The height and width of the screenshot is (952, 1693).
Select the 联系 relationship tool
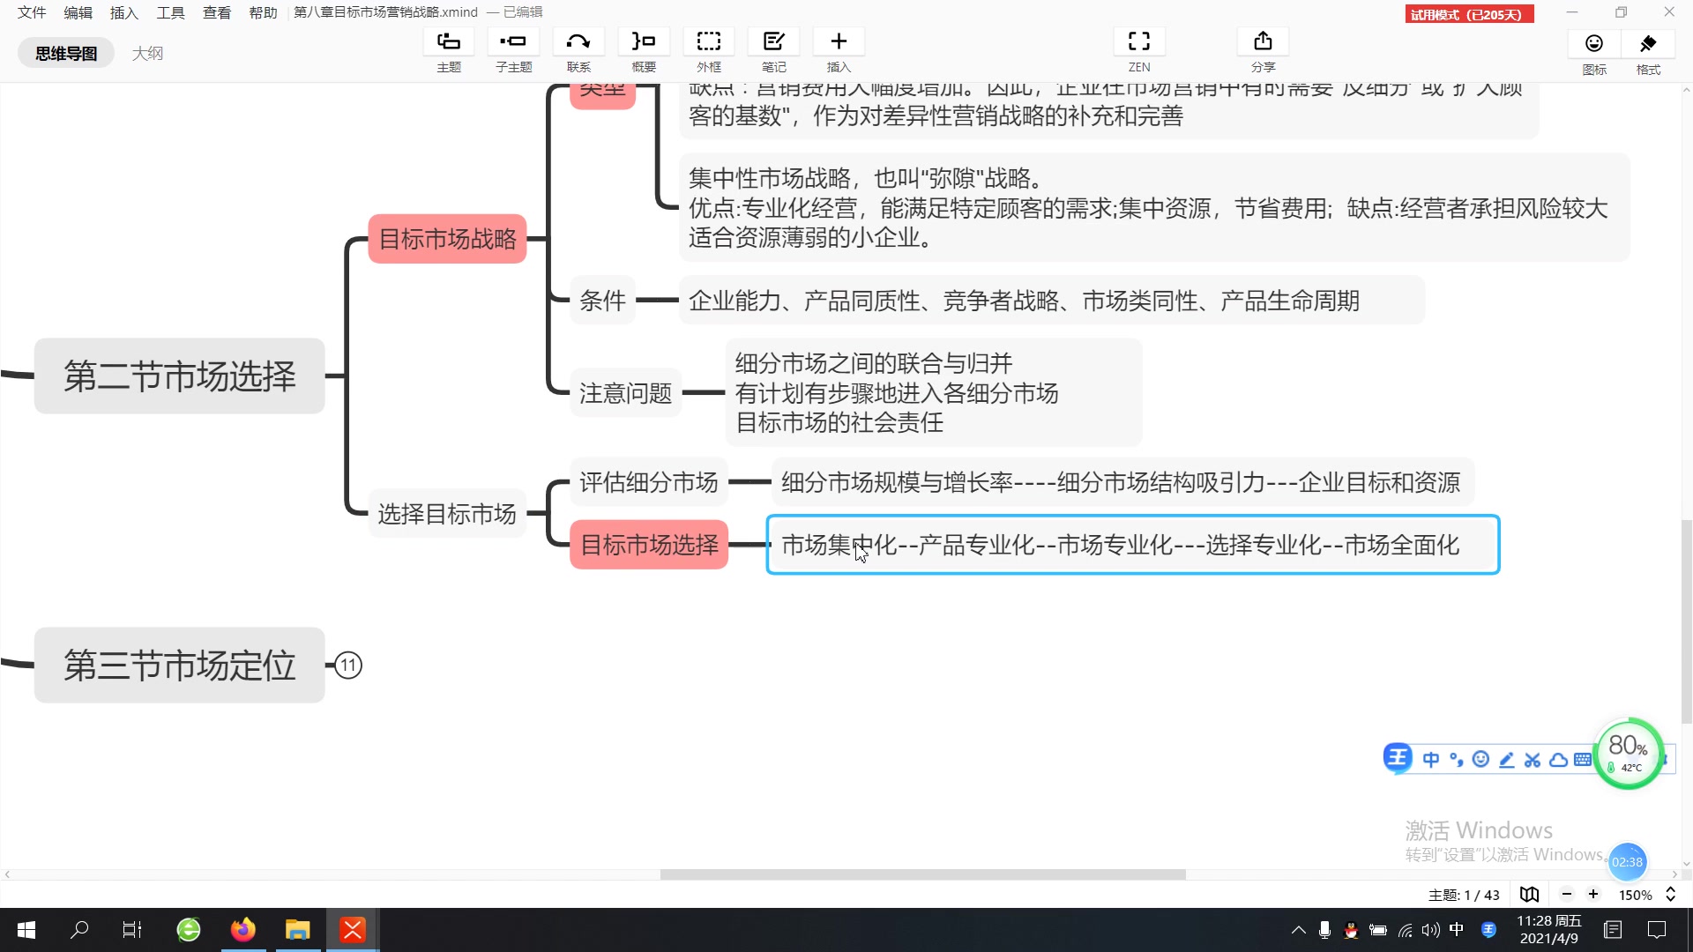pyautogui.click(x=578, y=41)
